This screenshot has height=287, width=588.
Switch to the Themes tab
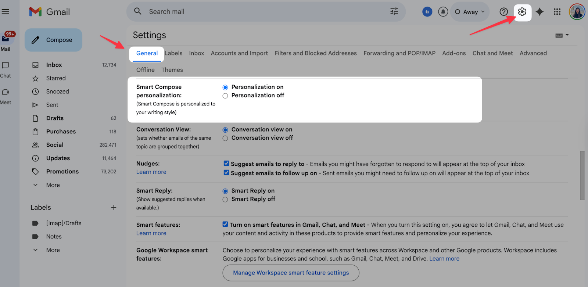point(172,70)
